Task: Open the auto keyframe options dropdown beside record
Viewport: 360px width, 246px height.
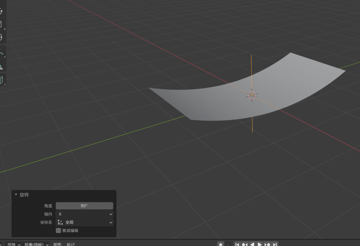Action: pyautogui.click(x=228, y=244)
